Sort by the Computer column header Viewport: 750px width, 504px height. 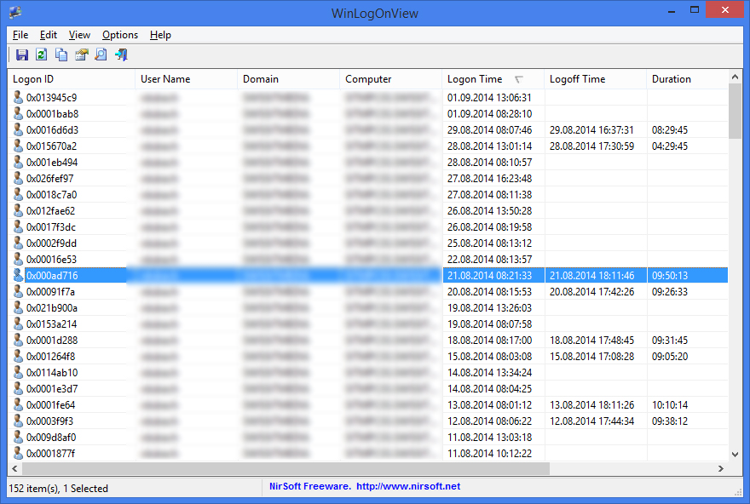(x=391, y=79)
